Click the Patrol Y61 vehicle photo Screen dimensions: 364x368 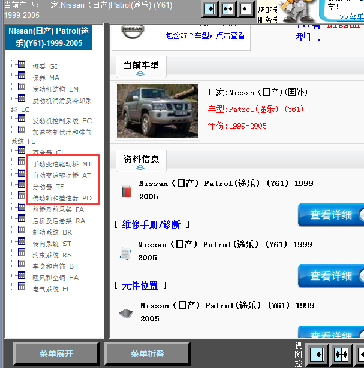(157, 111)
